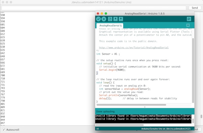Open Serial Monitor with the magnifier icon
Viewport: 203px width, 133px height.
coord(189,19)
